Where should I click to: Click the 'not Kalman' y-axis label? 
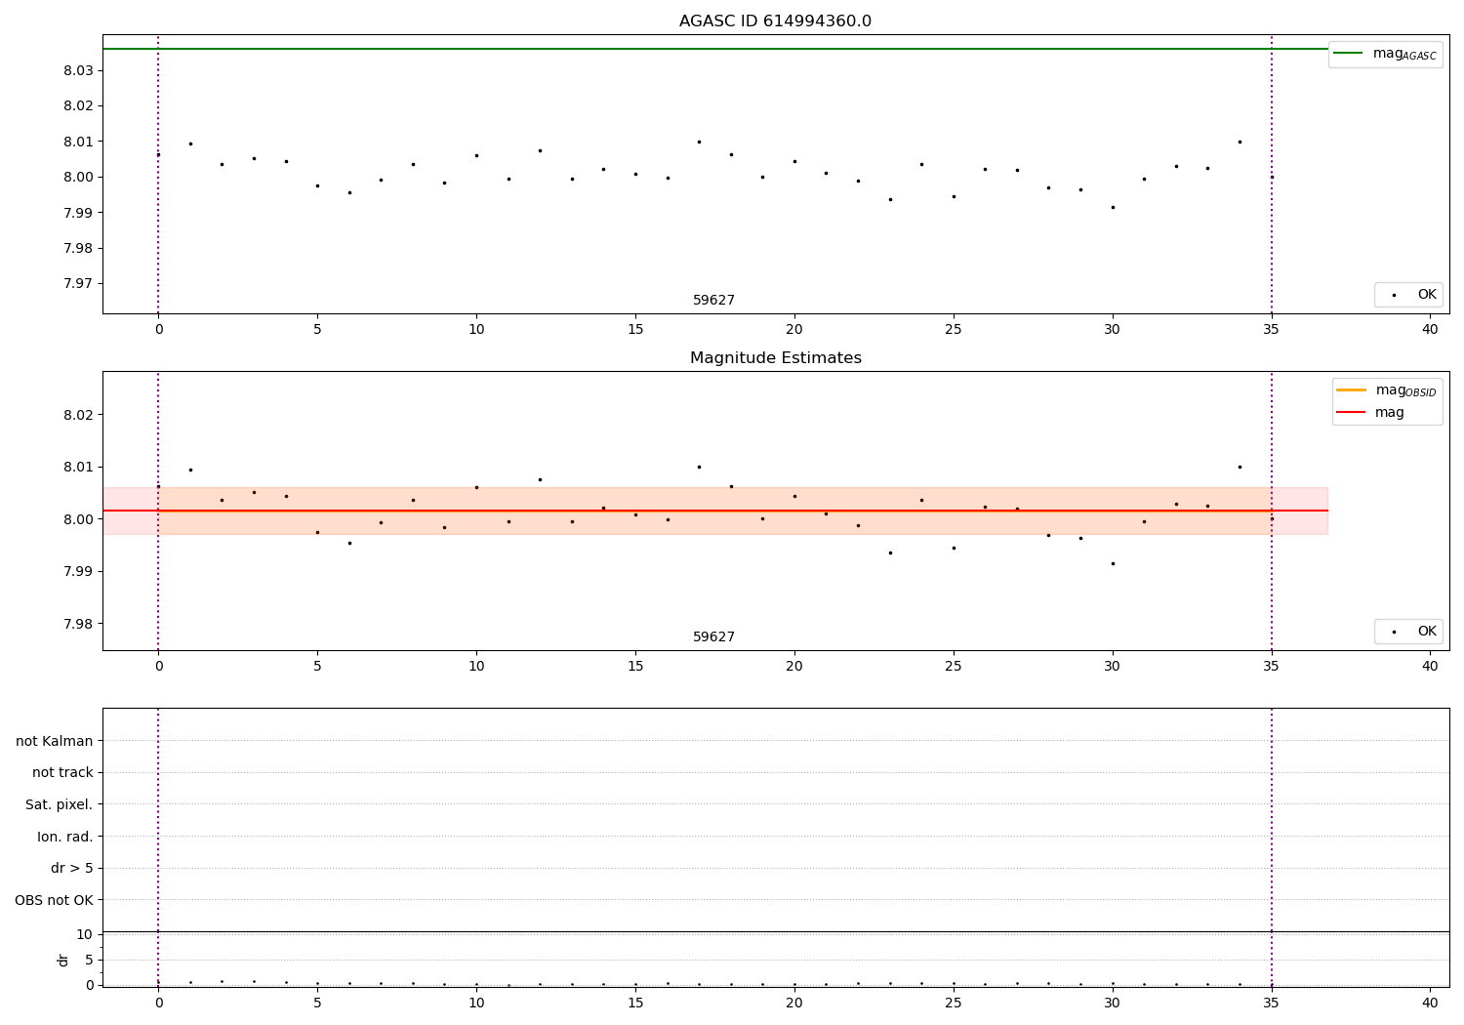[x=55, y=741]
